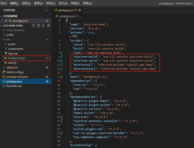Select package.json under open editors
This screenshot has width=194, height=148.
(x=26, y=21)
